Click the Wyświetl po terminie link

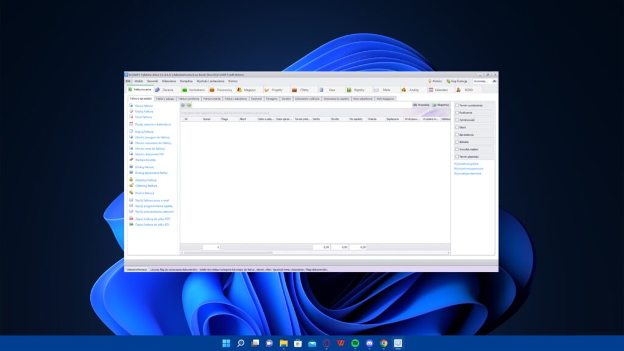[x=467, y=174]
